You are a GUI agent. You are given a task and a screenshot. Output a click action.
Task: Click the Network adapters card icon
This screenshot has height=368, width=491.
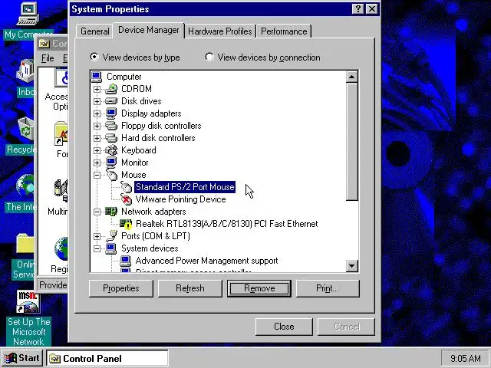tap(111, 212)
